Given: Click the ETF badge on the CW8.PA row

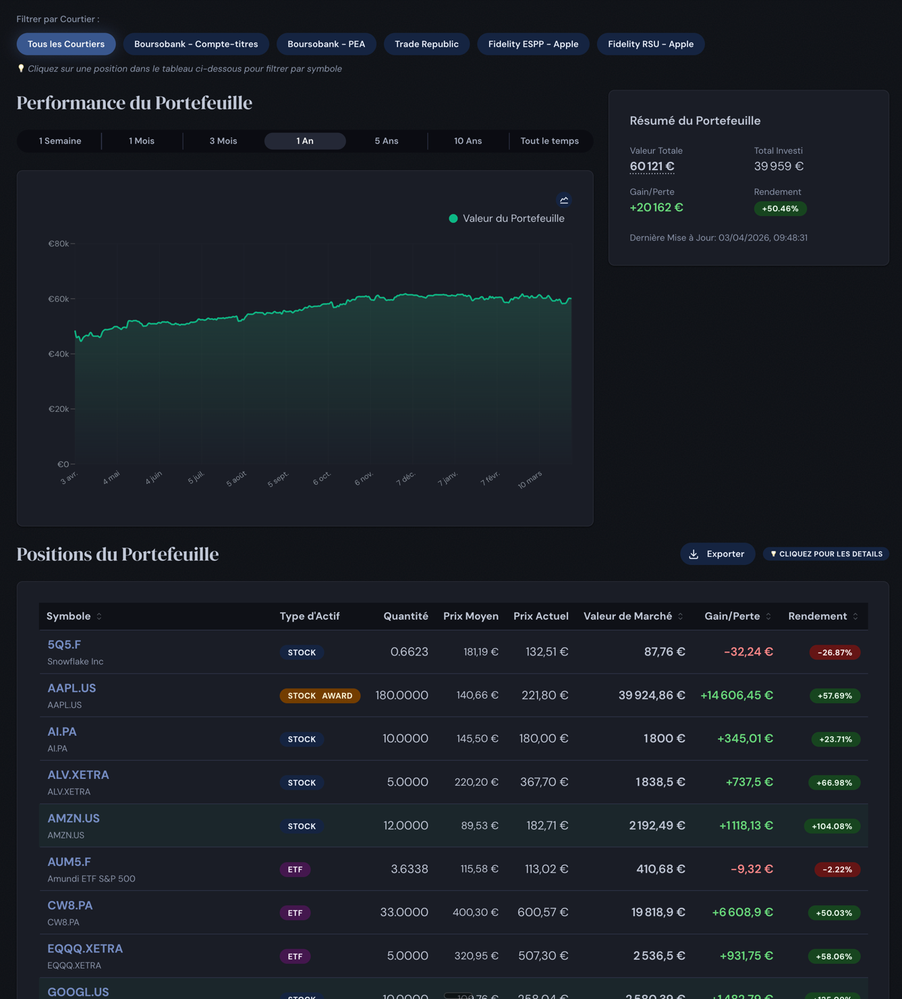Looking at the screenshot, I should [295, 913].
